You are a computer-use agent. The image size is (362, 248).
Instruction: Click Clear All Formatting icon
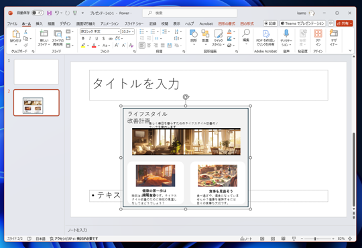(131, 46)
